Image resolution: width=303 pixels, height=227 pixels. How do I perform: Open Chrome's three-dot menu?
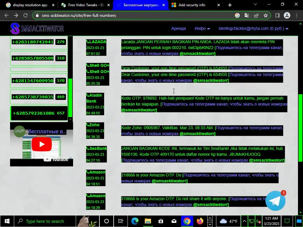coord(296,15)
